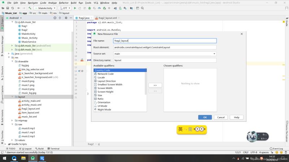Click the MusicService class icon

tap(19, 42)
